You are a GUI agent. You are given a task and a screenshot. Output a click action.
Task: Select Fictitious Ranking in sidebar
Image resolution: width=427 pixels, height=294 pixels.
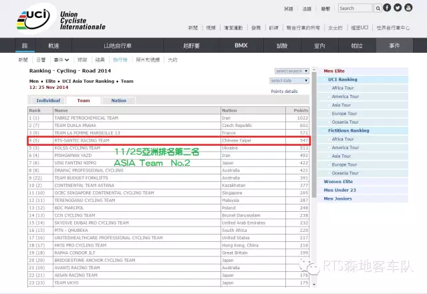tap(349, 131)
